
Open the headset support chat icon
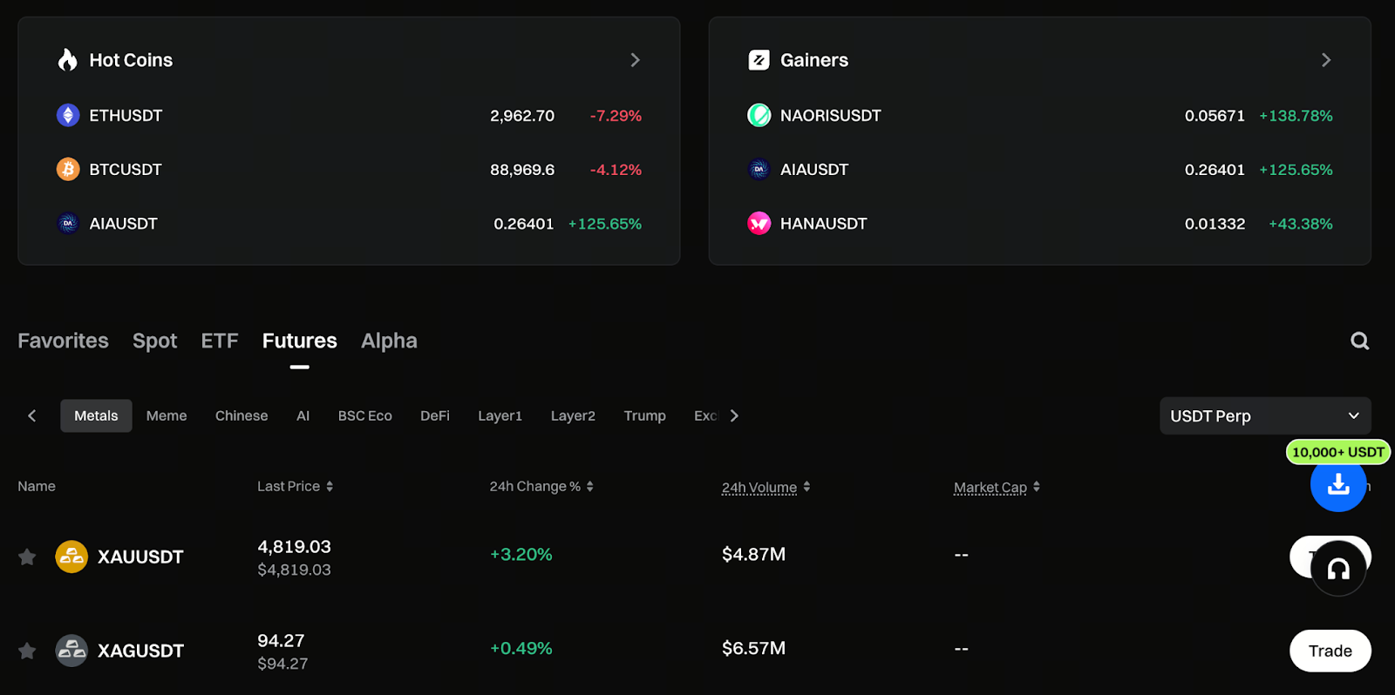coord(1337,569)
